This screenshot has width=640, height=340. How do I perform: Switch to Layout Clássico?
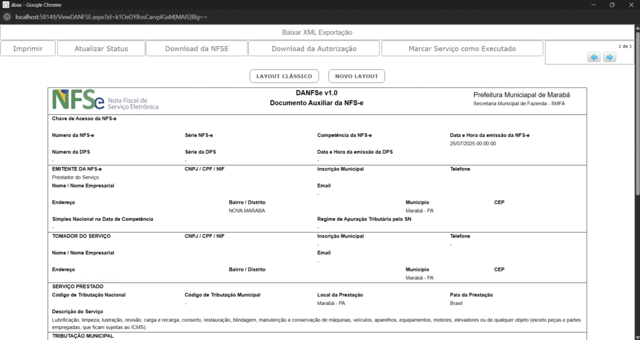coord(284,76)
